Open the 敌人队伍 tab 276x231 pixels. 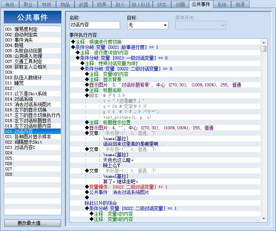[141, 4]
